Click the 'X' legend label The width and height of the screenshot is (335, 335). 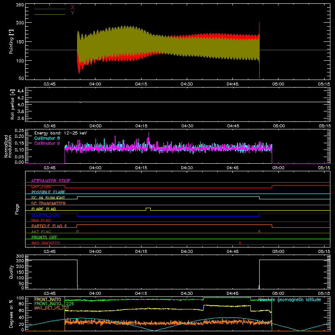(72, 8)
